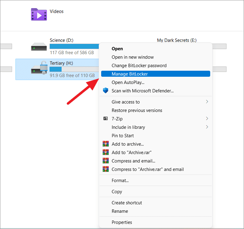
Task: Click the Microsoft Defender shield icon
Action: pyautogui.click(x=105, y=90)
